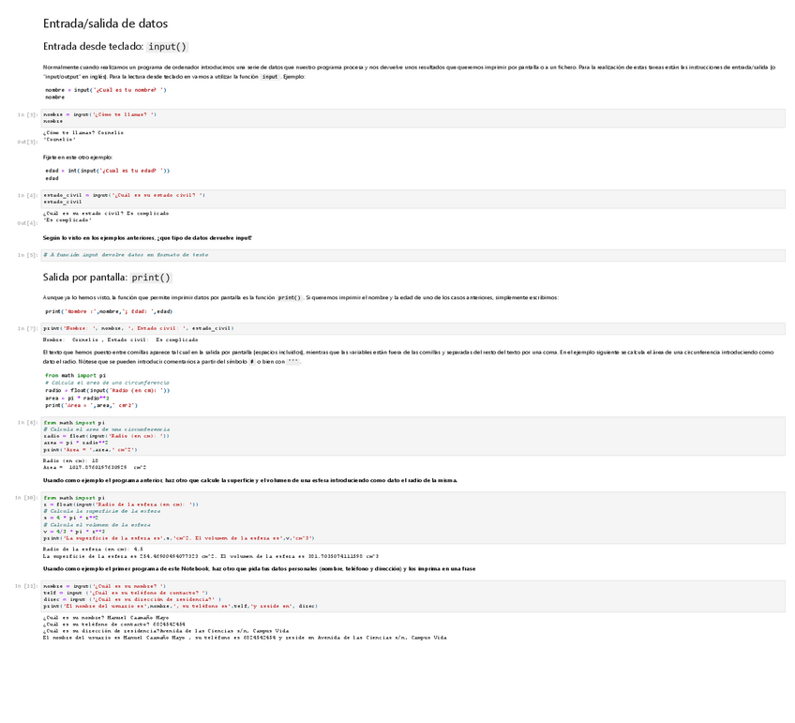Click the output line '¿Cómo te llamas? Cornelio'
The height and width of the screenshot is (723, 795).
point(83,133)
